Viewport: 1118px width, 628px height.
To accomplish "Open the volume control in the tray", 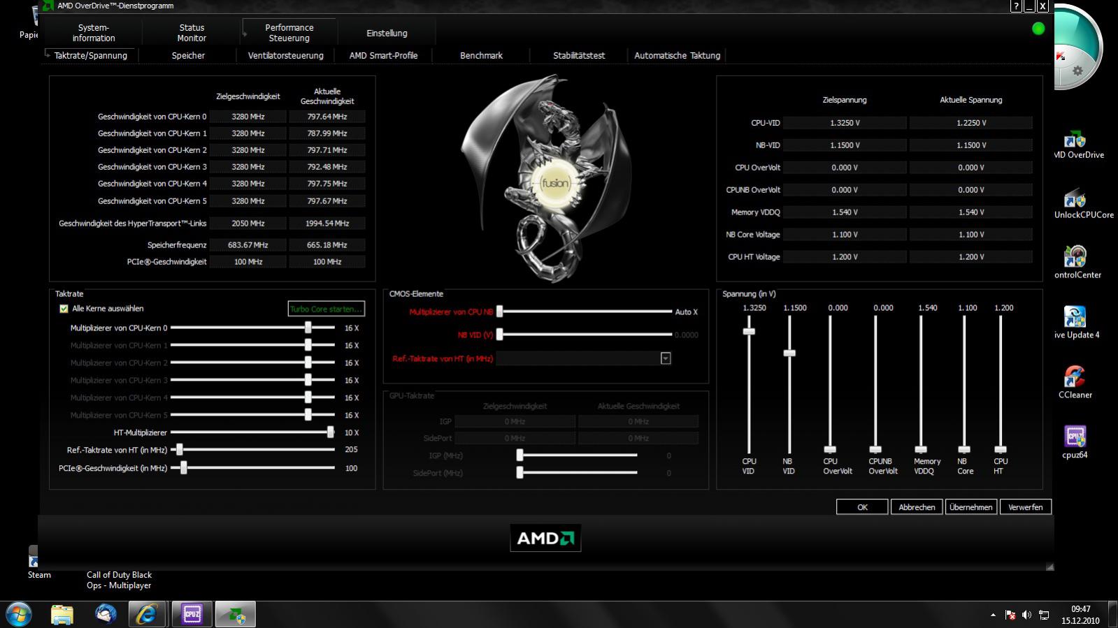I will 1026,615.
